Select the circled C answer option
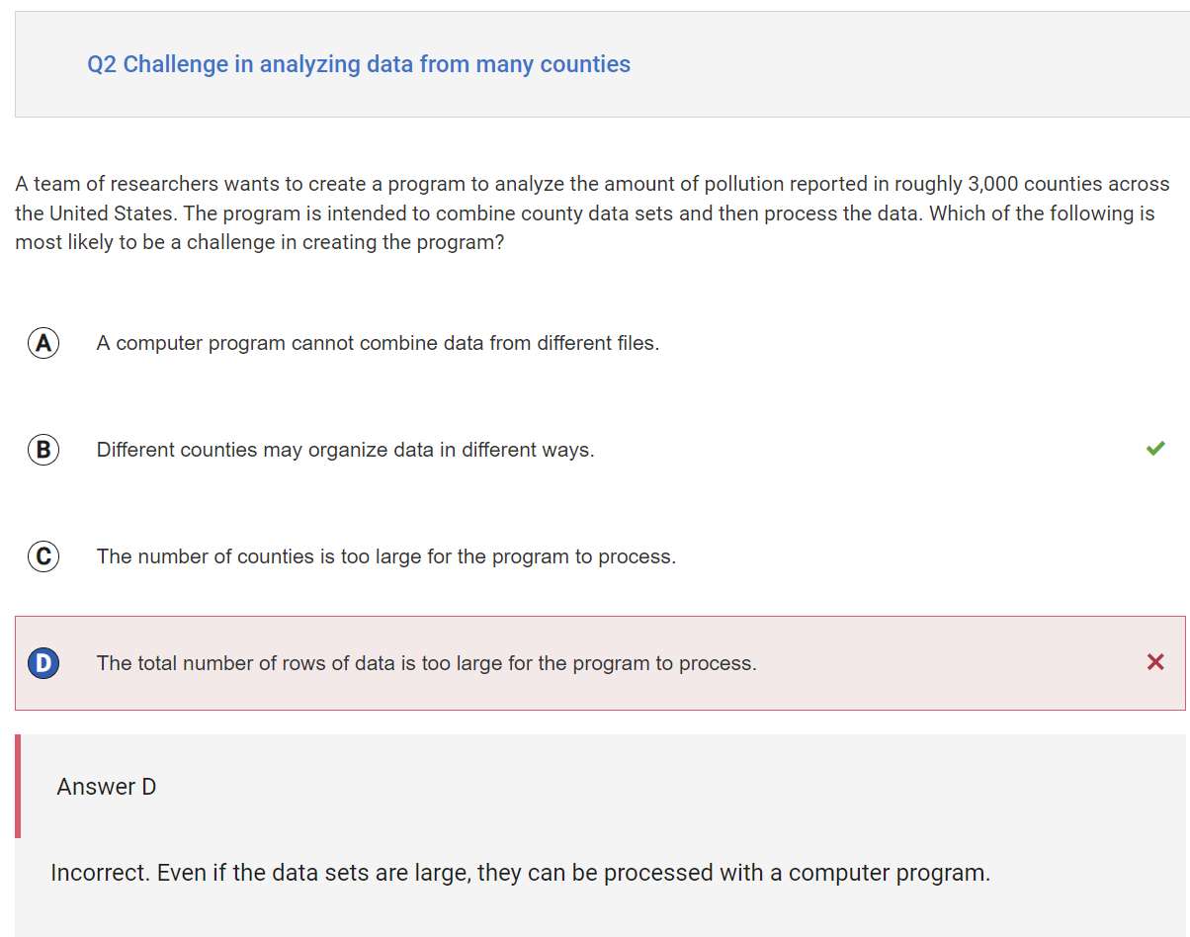Viewport: 1190px width, 937px height. [42, 556]
